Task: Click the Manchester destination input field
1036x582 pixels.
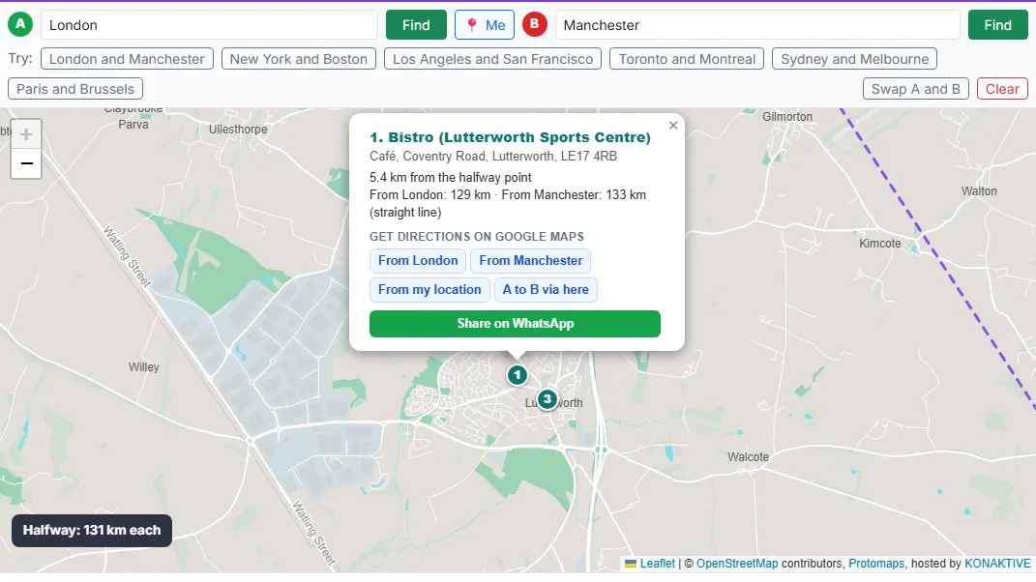Action: point(757,25)
